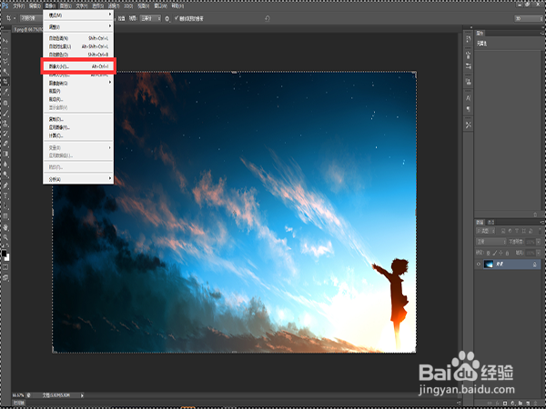Image resolution: width=546 pixels, height=409 pixels.
Task: Select the Lasso tool
Action: [5, 62]
